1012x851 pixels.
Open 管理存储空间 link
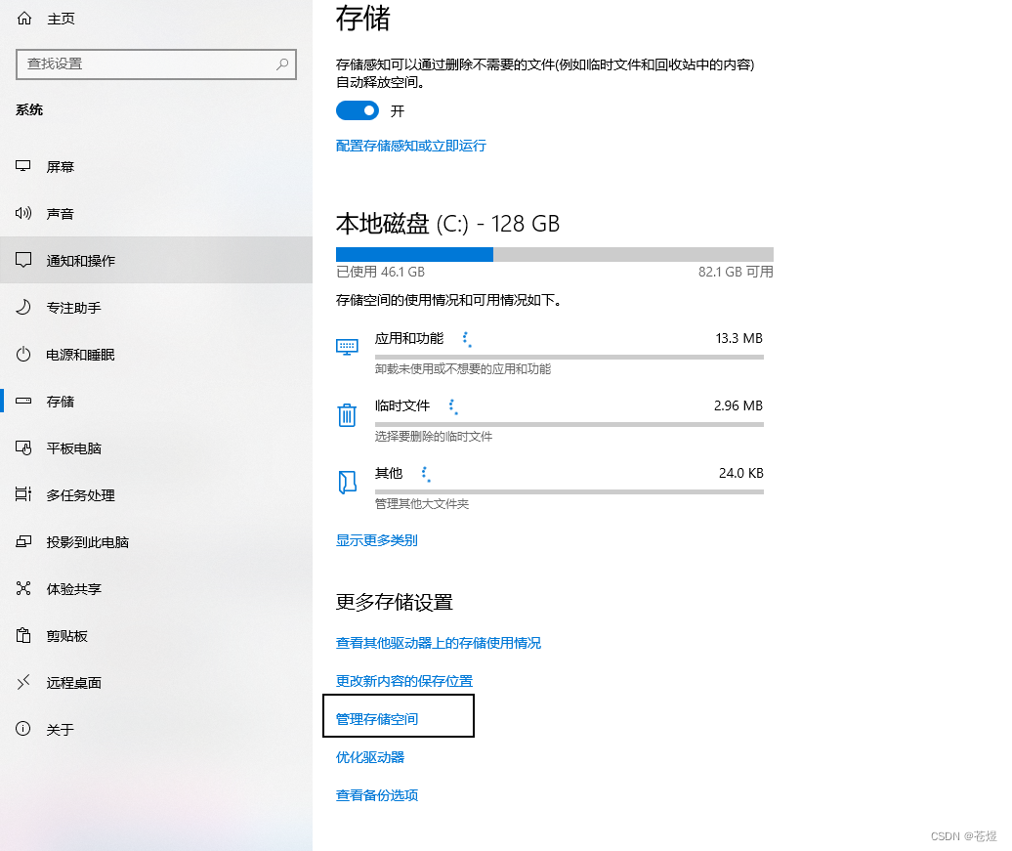pyautogui.click(x=377, y=719)
